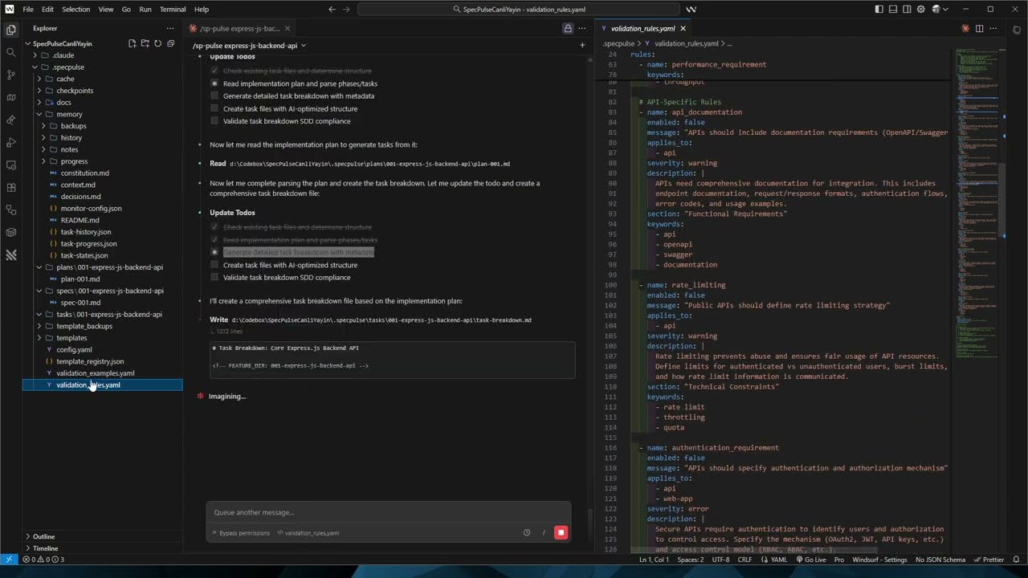Click the slash command icon in chat input

(x=544, y=532)
